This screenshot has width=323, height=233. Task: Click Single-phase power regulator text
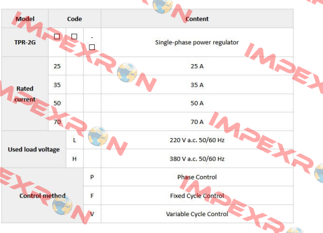[197, 43]
